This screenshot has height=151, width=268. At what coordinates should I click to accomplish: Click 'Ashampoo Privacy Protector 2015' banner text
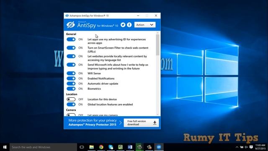(92, 125)
